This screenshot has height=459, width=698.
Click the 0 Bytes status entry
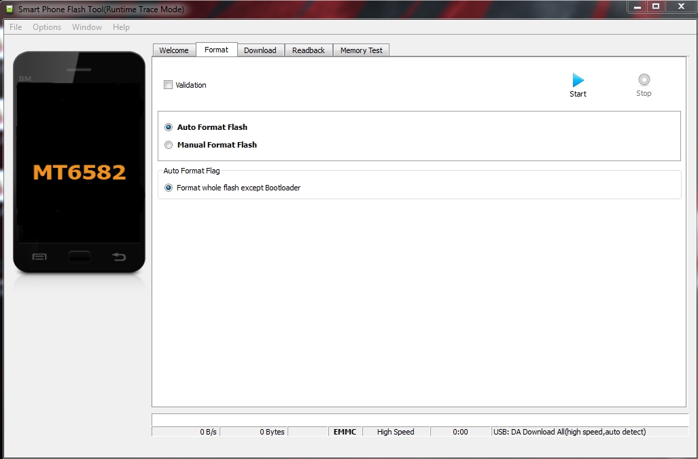coord(254,432)
